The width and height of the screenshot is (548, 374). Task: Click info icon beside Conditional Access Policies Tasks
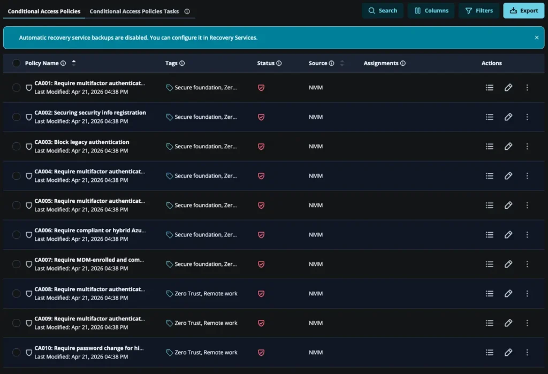pos(187,12)
